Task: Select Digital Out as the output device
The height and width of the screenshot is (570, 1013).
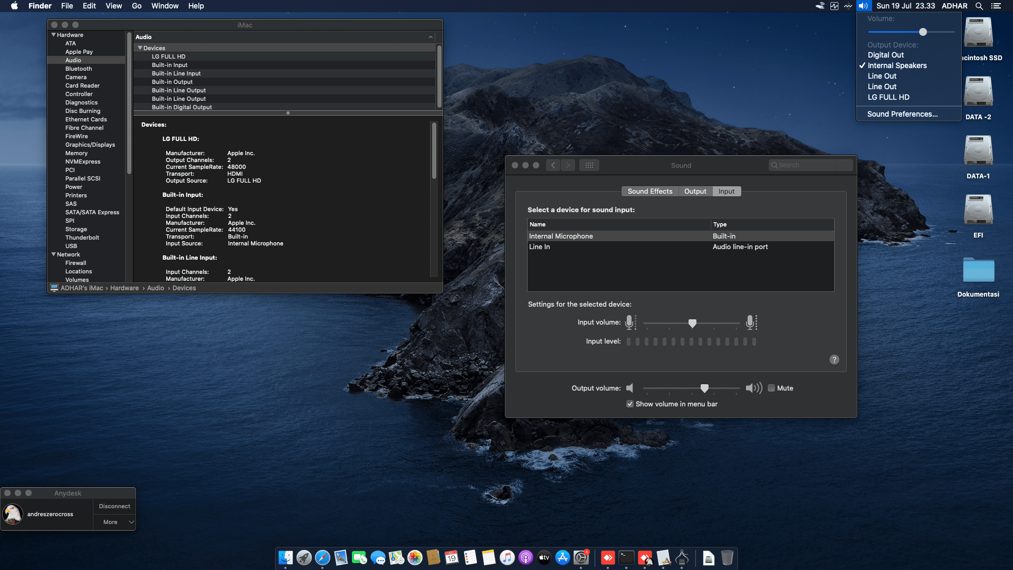Action: click(x=886, y=55)
